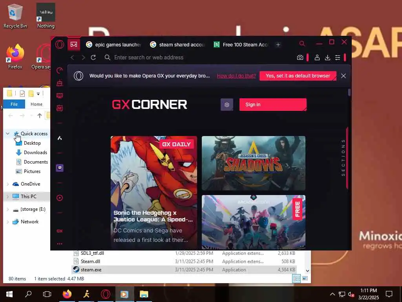
Task: Open the GX Corner gamepad tab
Action: (74, 44)
